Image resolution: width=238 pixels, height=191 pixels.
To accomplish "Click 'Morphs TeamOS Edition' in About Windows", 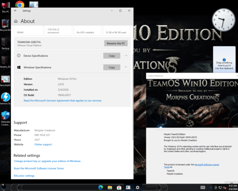I will click(174, 134).
